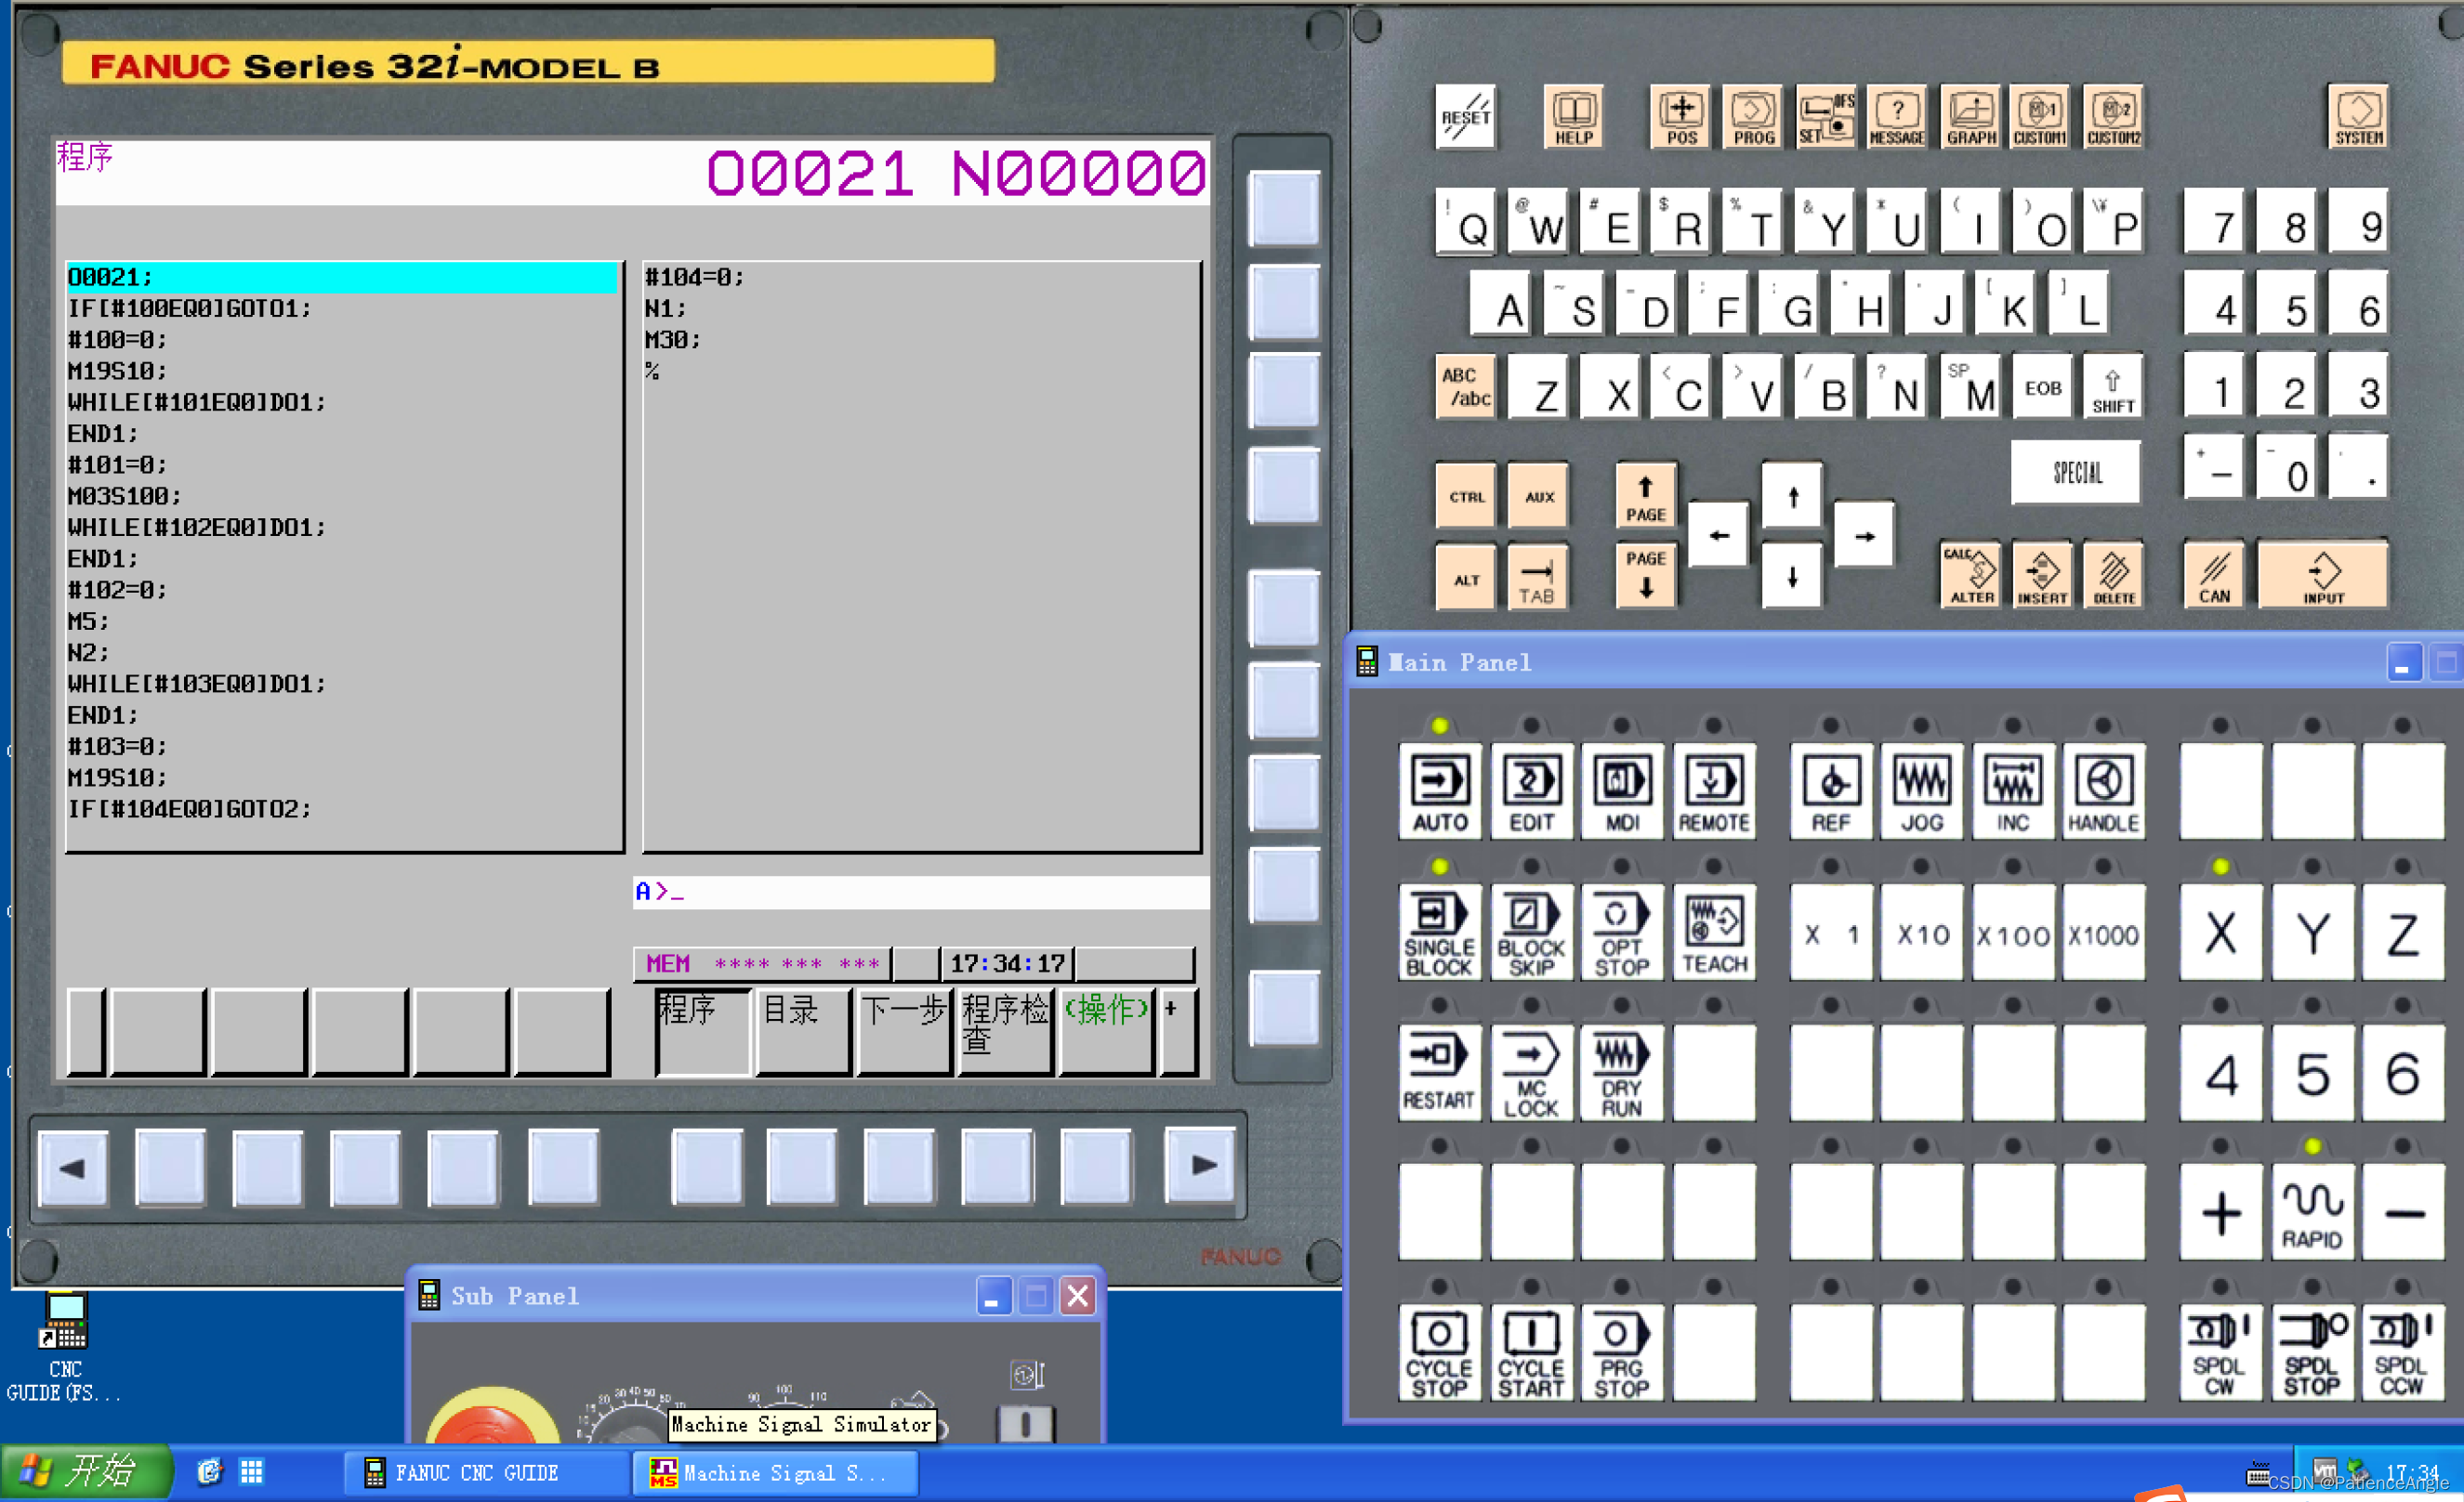The width and height of the screenshot is (2464, 1502).
Task: Toggle SINGLE BLOCK mode
Action: (1439, 934)
